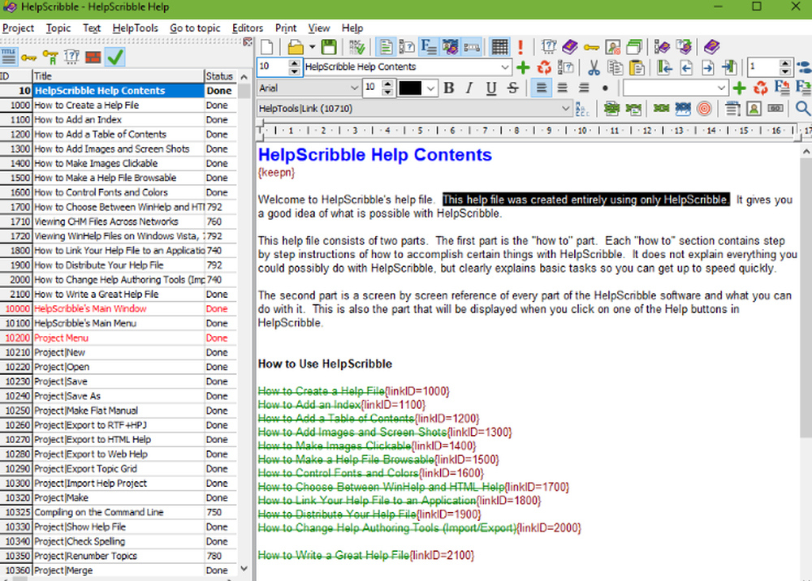Open the Project menu
The height and width of the screenshot is (581, 812).
tap(18, 28)
